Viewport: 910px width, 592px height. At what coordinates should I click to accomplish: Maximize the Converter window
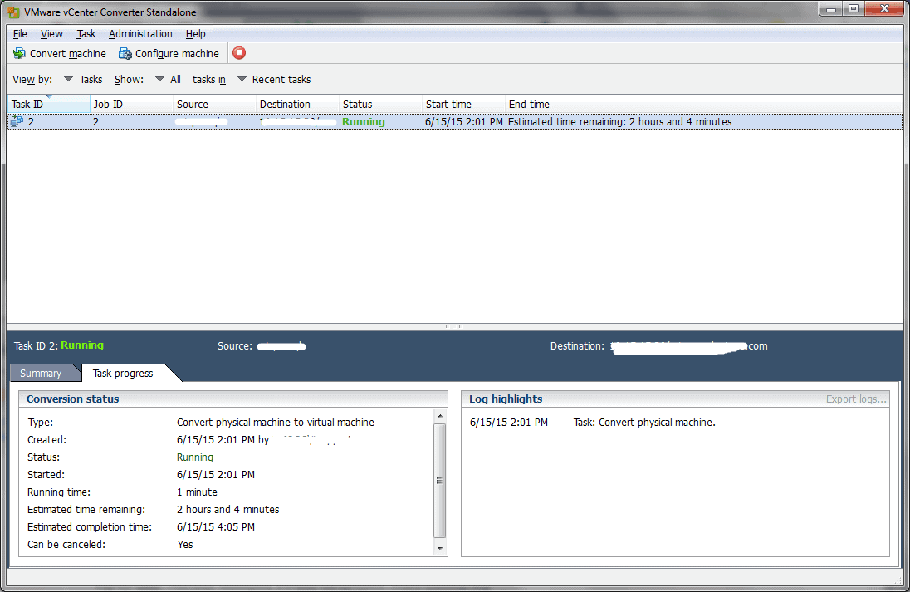tap(854, 8)
